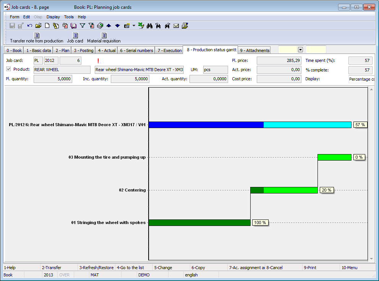The image size is (379, 281).
Task: Click the undo arrow toolbar icon
Action: pos(29,26)
